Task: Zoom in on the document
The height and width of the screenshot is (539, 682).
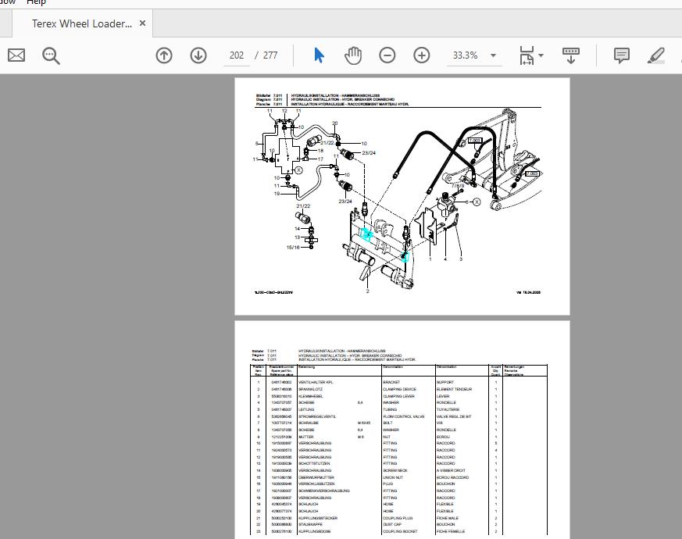Action: tap(421, 55)
